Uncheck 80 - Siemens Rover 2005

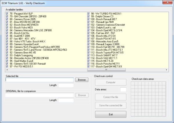coord(7,19)
